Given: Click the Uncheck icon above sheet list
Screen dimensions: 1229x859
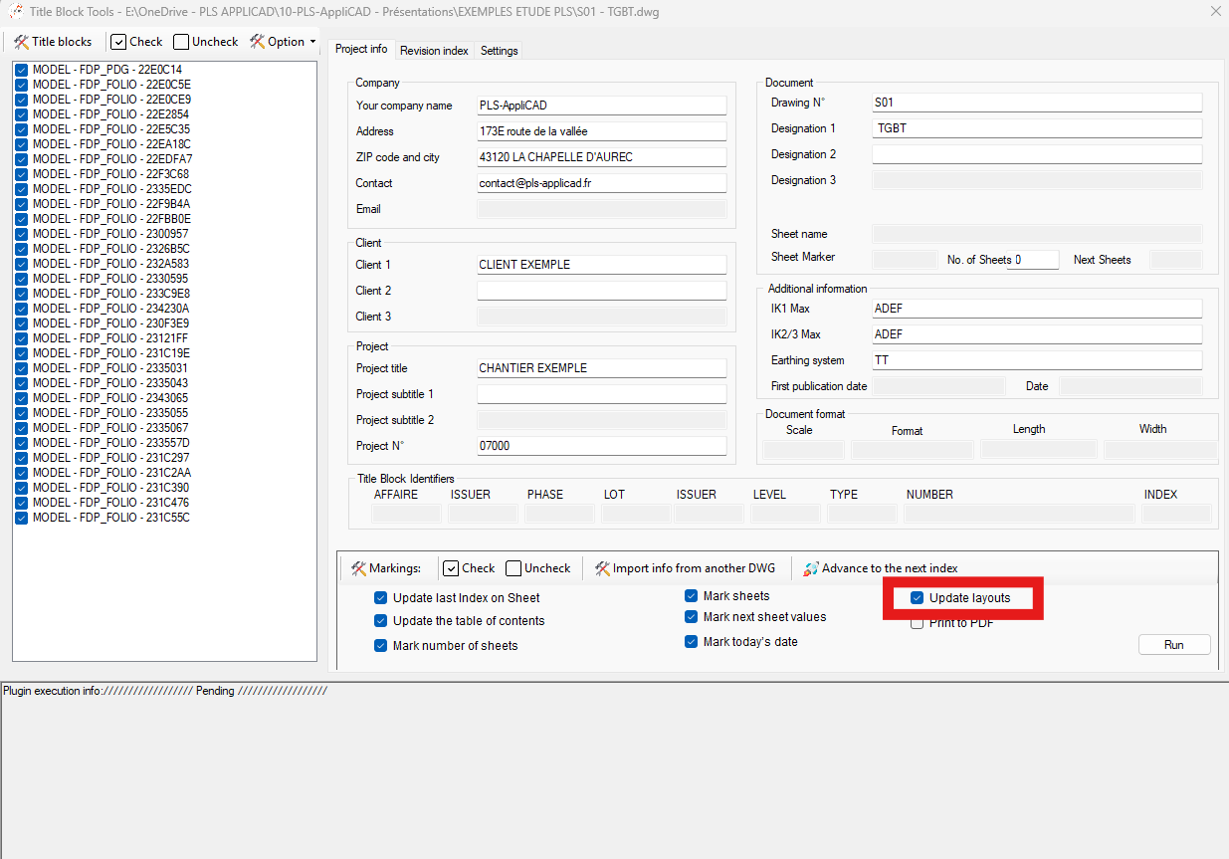Looking at the screenshot, I should (x=181, y=42).
